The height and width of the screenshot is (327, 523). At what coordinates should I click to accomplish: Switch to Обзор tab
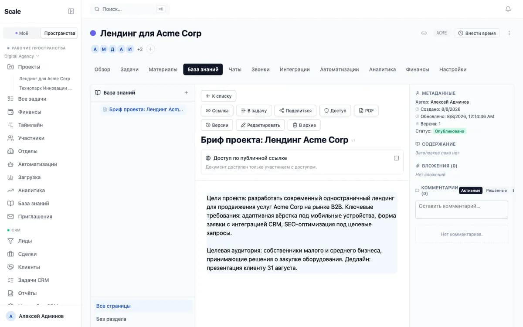(x=102, y=69)
